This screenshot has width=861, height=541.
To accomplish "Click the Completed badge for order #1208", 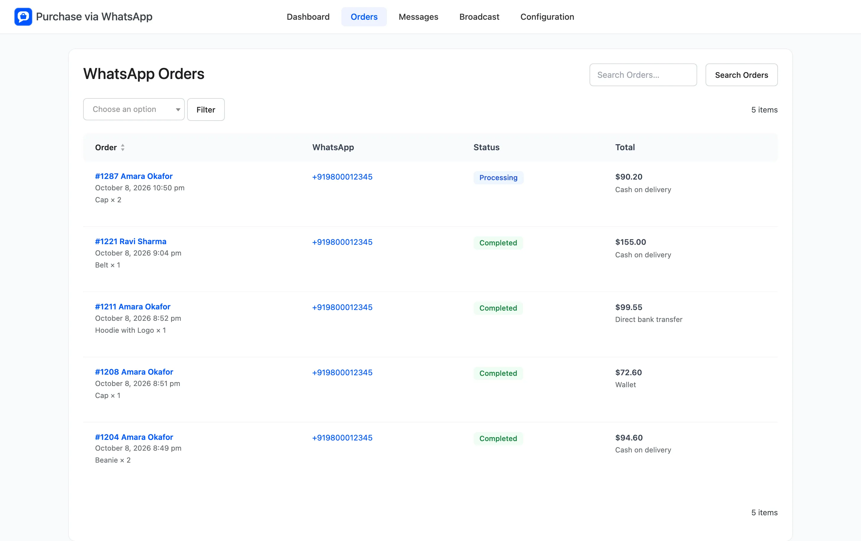I will pos(498,373).
